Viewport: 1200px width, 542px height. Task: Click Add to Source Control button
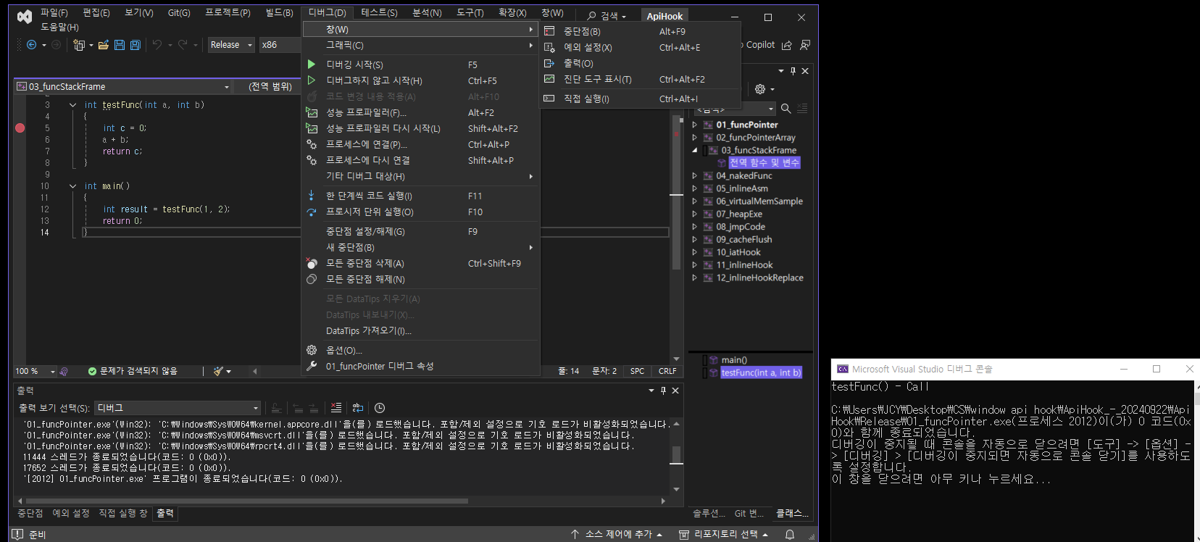(x=617, y=535)
